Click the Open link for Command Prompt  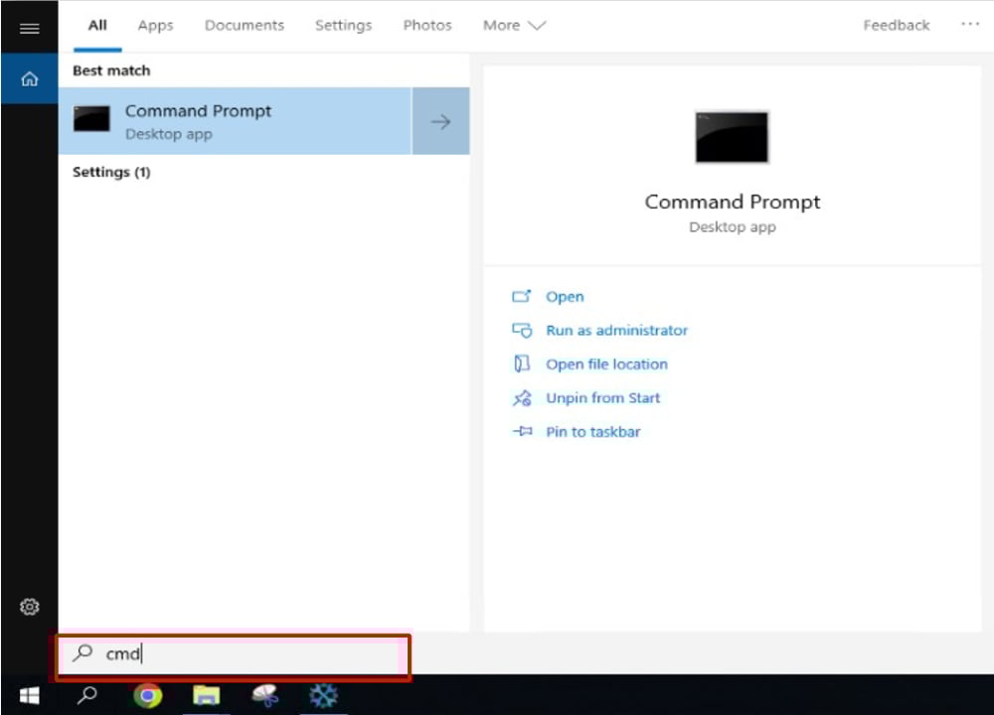point(565,296)
